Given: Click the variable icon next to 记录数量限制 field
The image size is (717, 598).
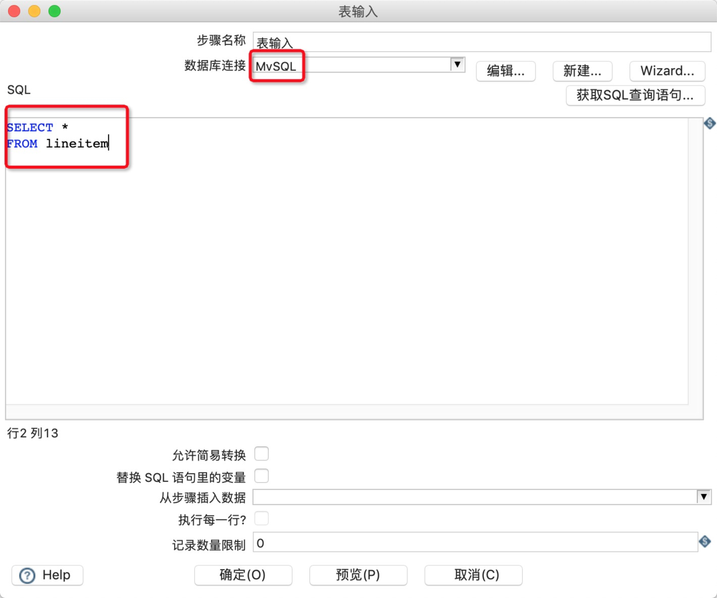Looking at the screenshot, I should (705, 541).
